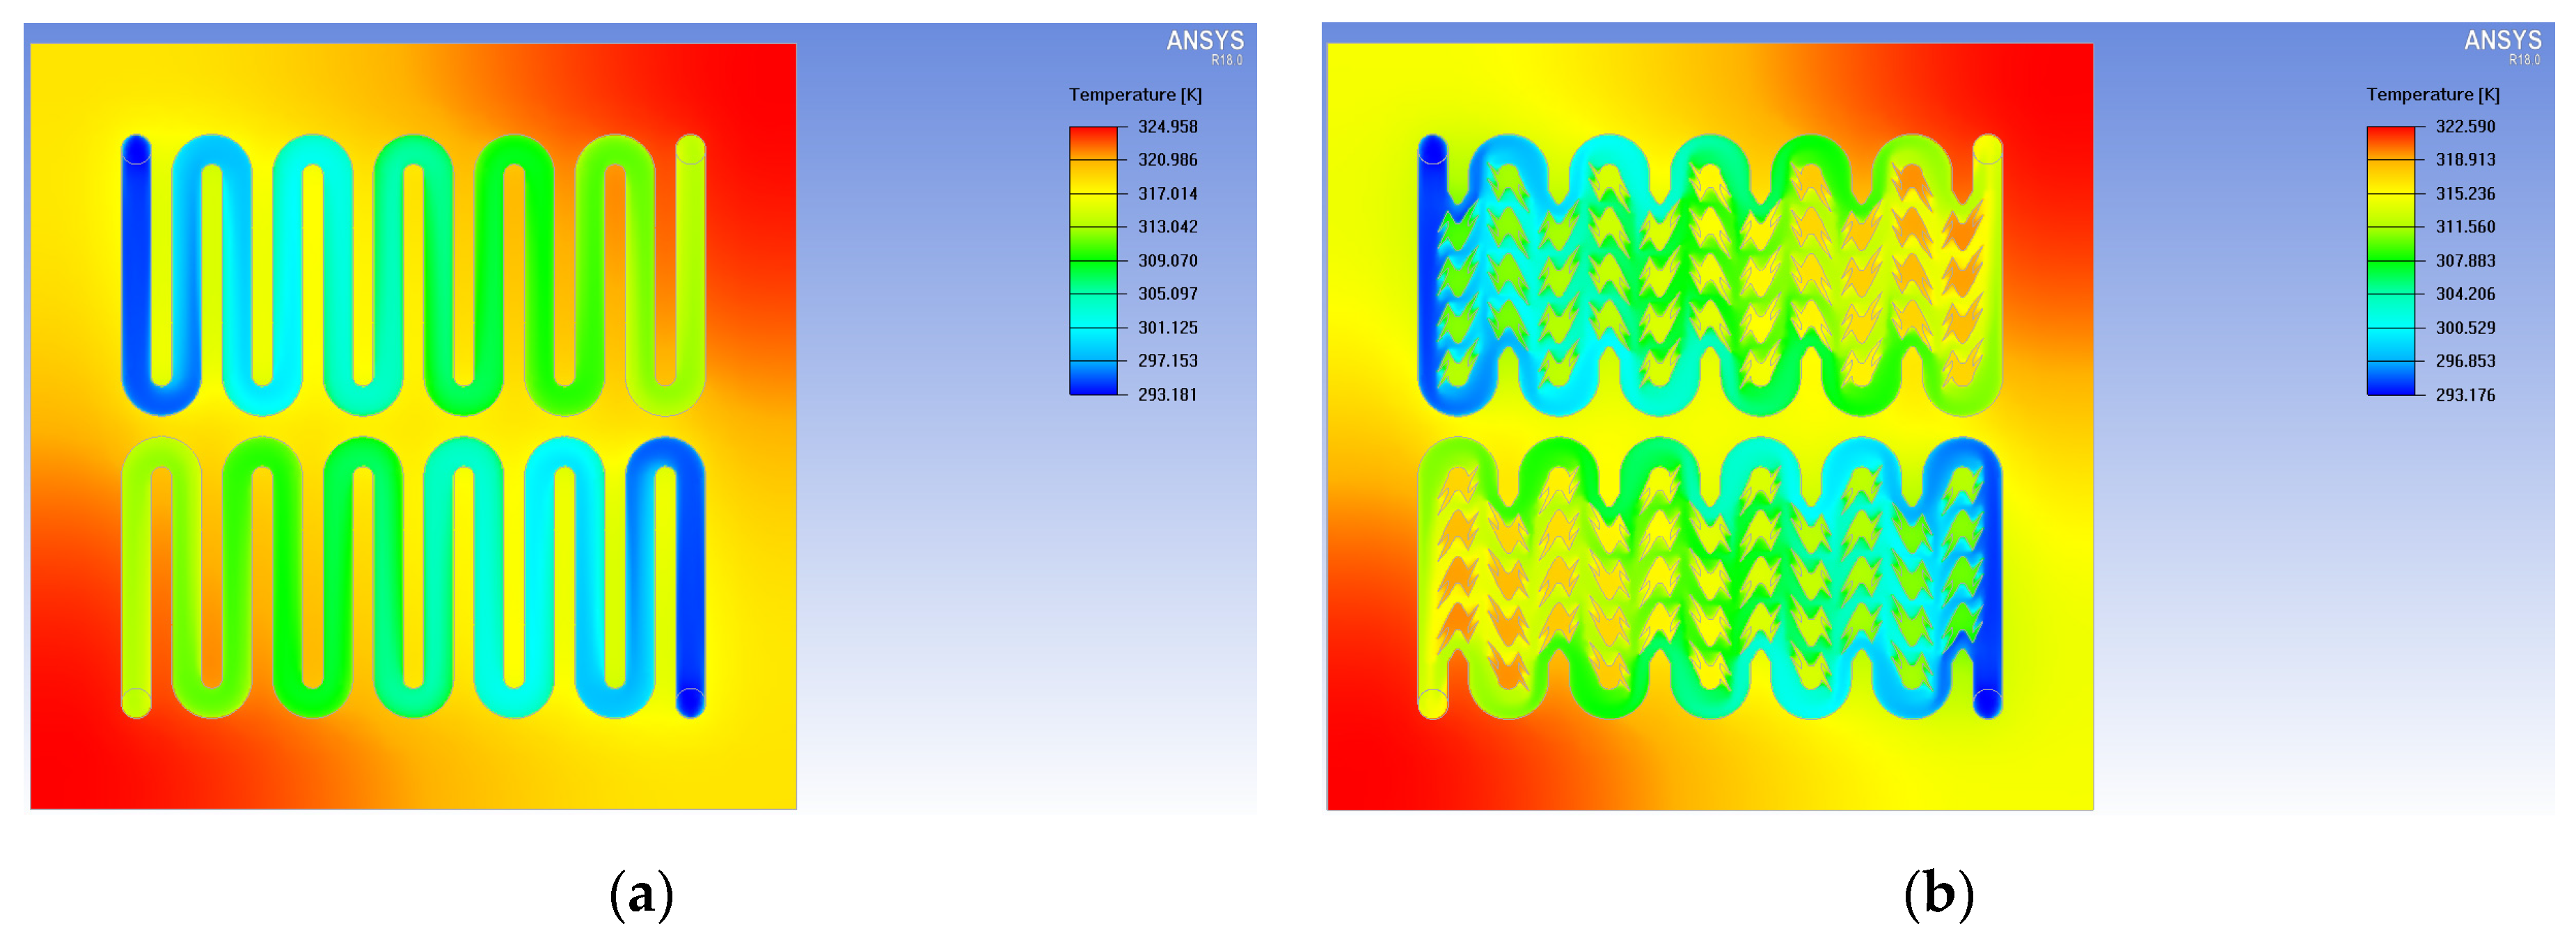Screen dimensions: 2576x942
Task: Select the 322.590 maximum legend value
Action: click(x=2465, y=127)
